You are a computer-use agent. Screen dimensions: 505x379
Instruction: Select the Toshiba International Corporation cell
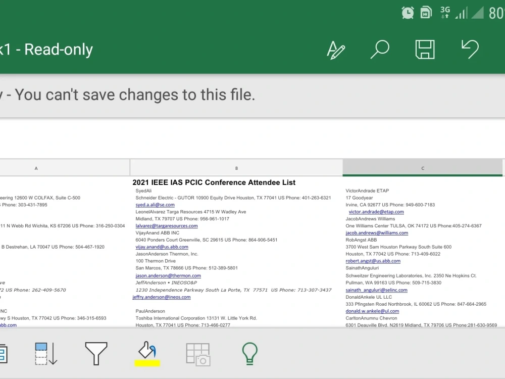196,318
